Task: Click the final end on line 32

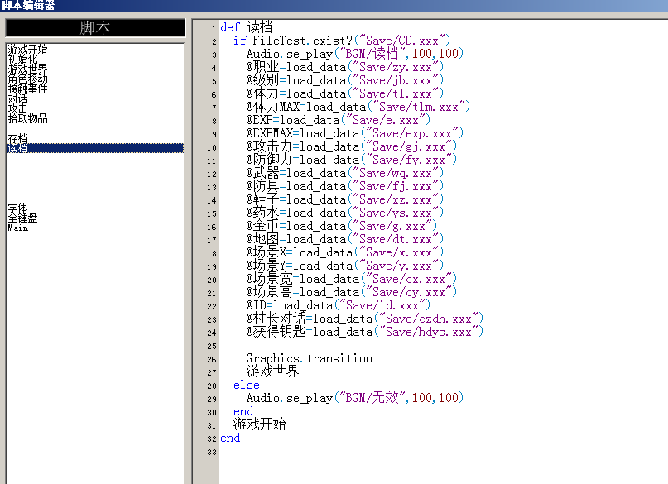Action: coord(230,438)
